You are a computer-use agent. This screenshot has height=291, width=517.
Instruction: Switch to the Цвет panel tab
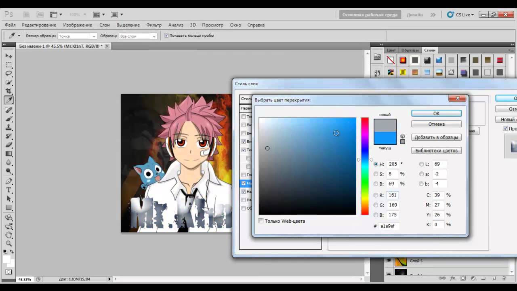click(x=391, y=50)
